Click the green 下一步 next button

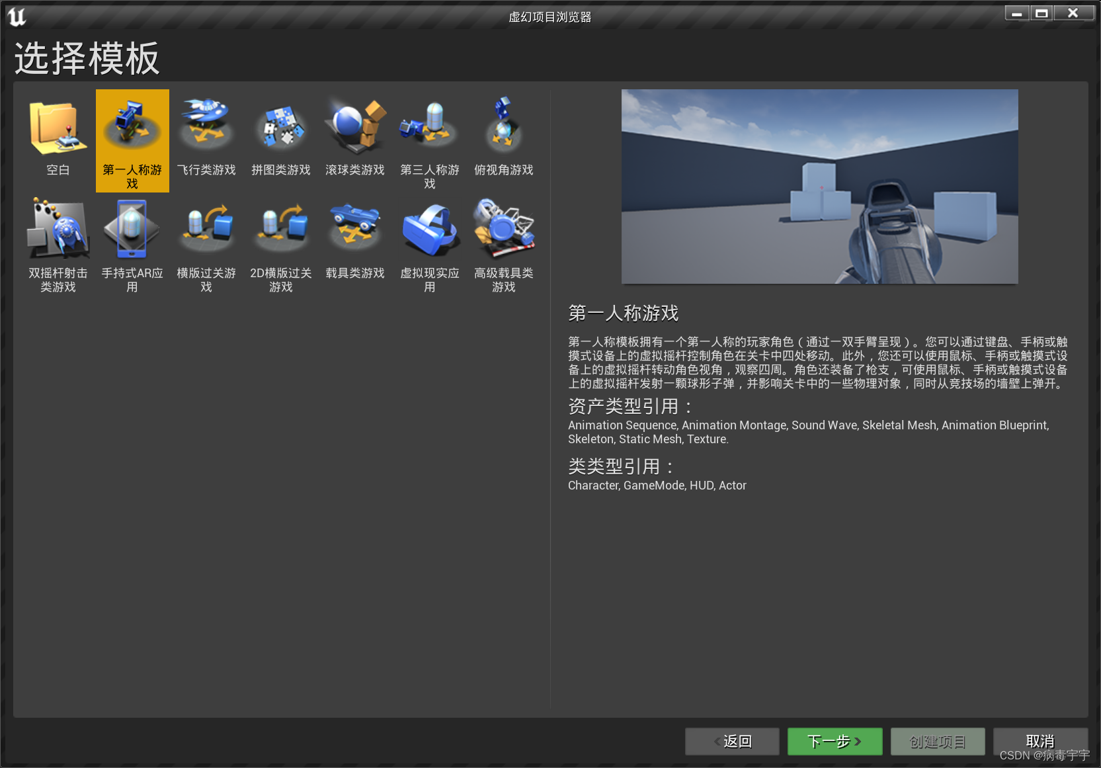(835, 742)
